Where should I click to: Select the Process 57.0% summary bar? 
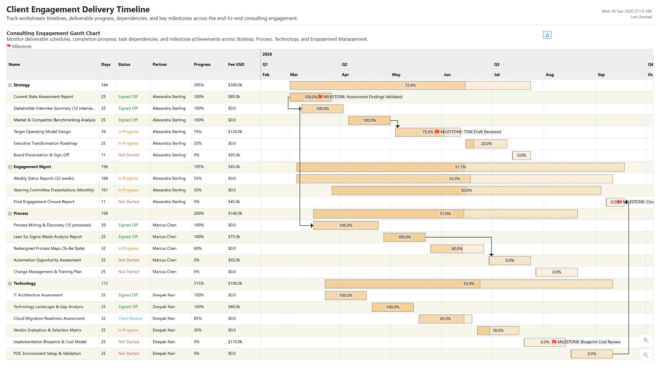point(445,214)
